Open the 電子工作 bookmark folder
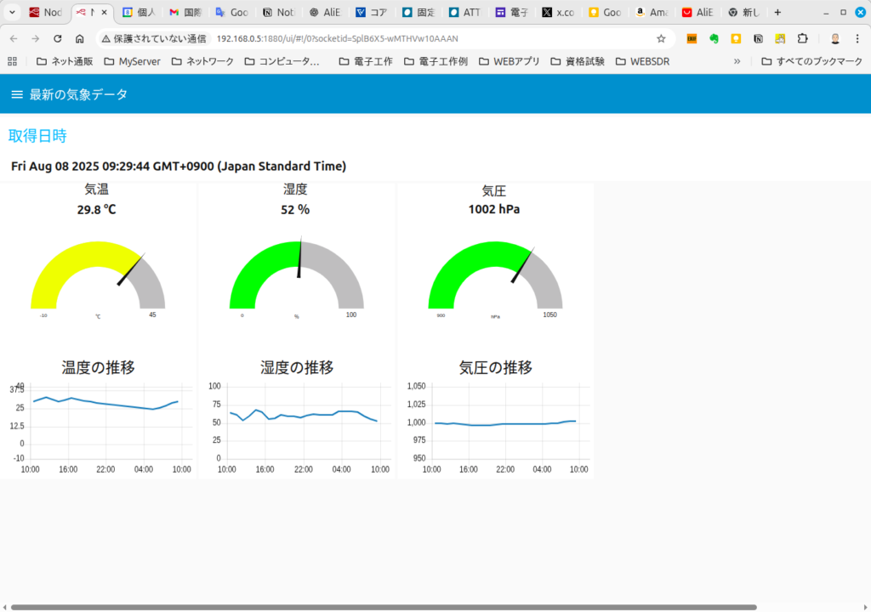Image resolution: width=871 pixels, height=612 pixels. (366, 61)
